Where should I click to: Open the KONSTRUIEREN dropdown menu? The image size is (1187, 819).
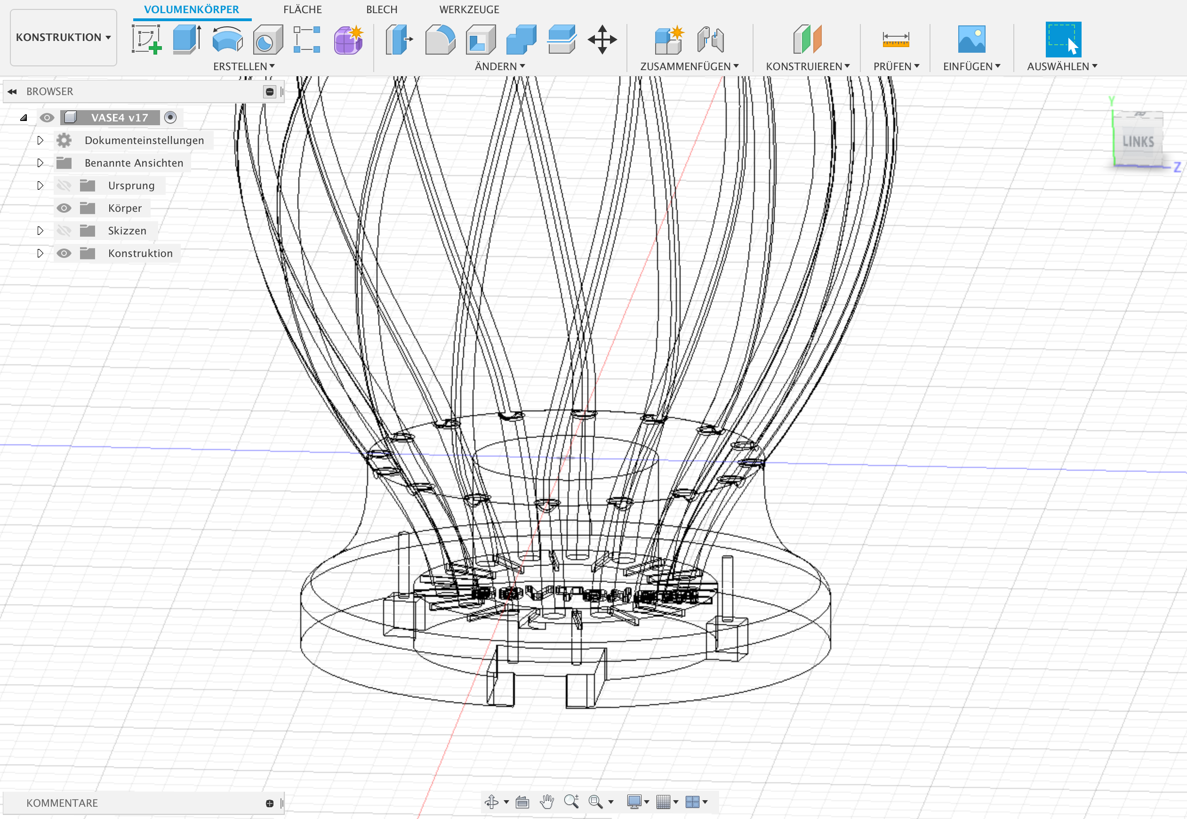(808, 66)
